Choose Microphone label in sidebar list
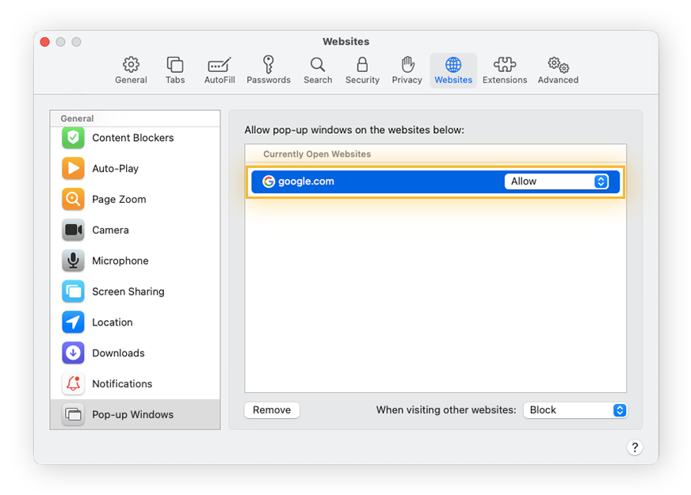The image size is (691, 495). pos(120,261)
